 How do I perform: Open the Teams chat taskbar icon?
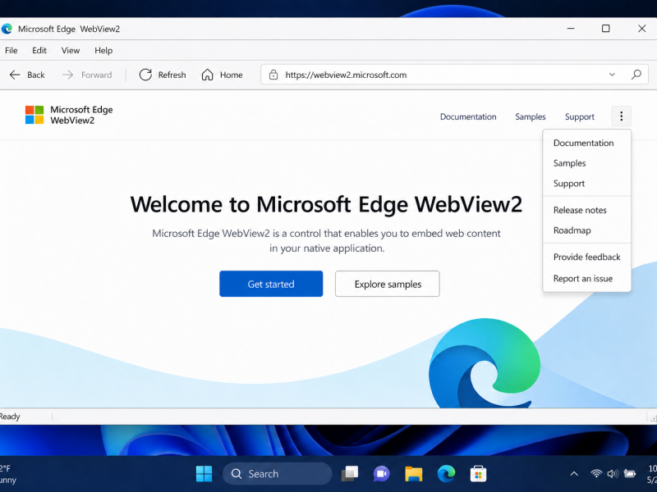381,474
